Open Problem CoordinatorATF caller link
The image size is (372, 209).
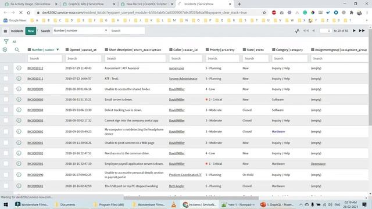click(x=185, y=175)
